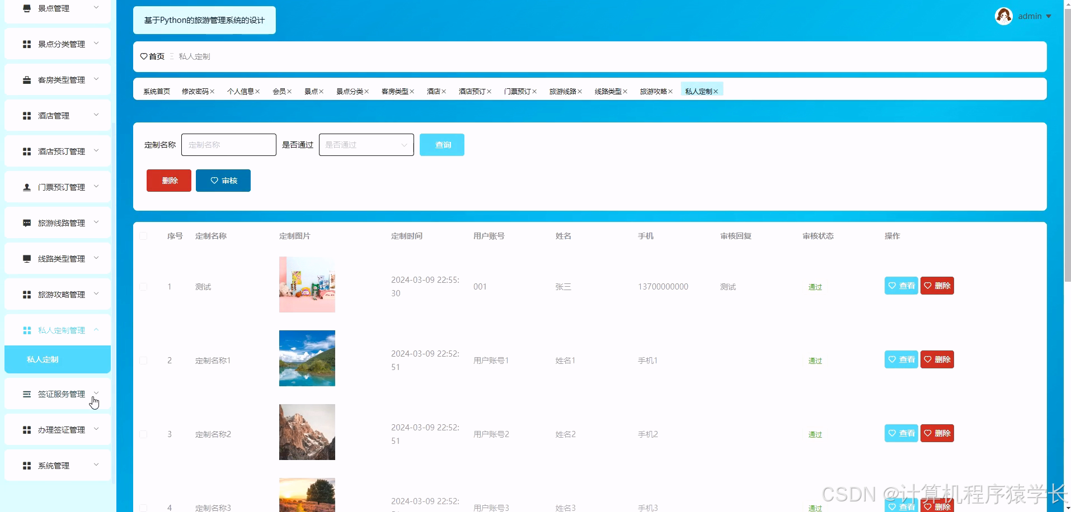Close the 修改密码 tab with its X
This screenshot has height=512, width=1071.
[x=212, y=92]
